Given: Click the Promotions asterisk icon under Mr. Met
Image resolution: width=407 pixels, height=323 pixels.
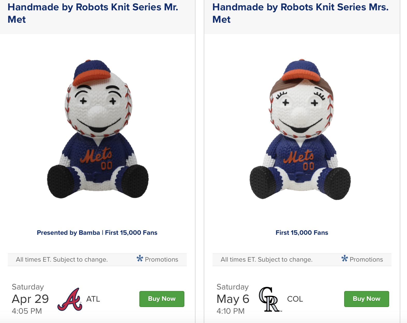Looking at the screenshot, I should (x=140, y=258).
